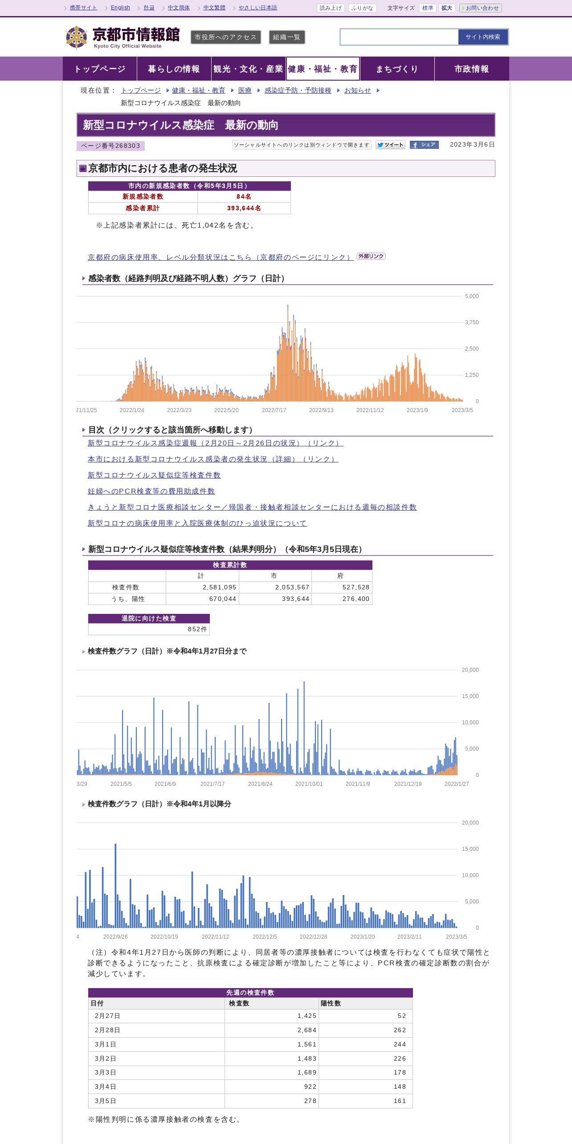The height and width of the screenshot is (1144, 572).
Task: Open 中文簡体 version
Action: pos(179,8)
